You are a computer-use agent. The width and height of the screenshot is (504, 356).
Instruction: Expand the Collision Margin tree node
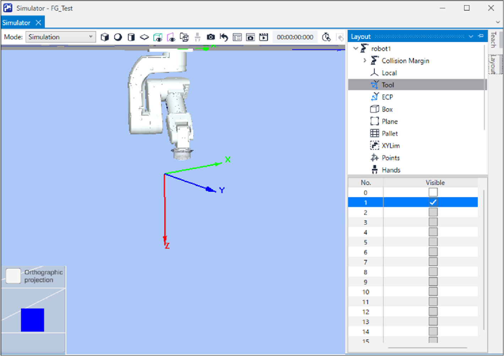coord(365,61)
